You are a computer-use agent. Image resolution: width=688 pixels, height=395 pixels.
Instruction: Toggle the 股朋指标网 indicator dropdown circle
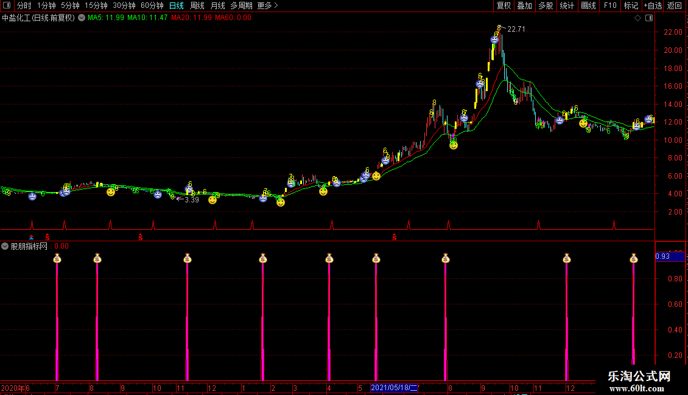click(x=5, y=246)
